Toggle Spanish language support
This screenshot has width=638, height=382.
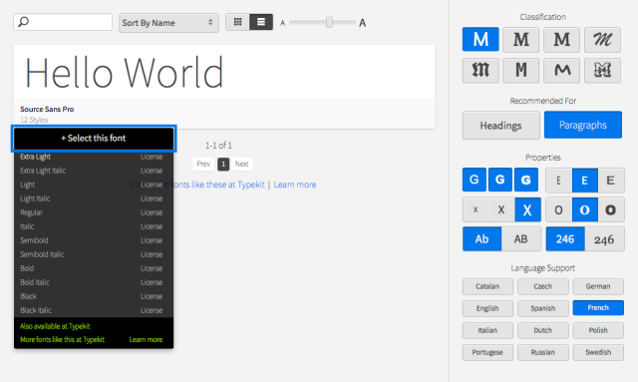(542, 308)
